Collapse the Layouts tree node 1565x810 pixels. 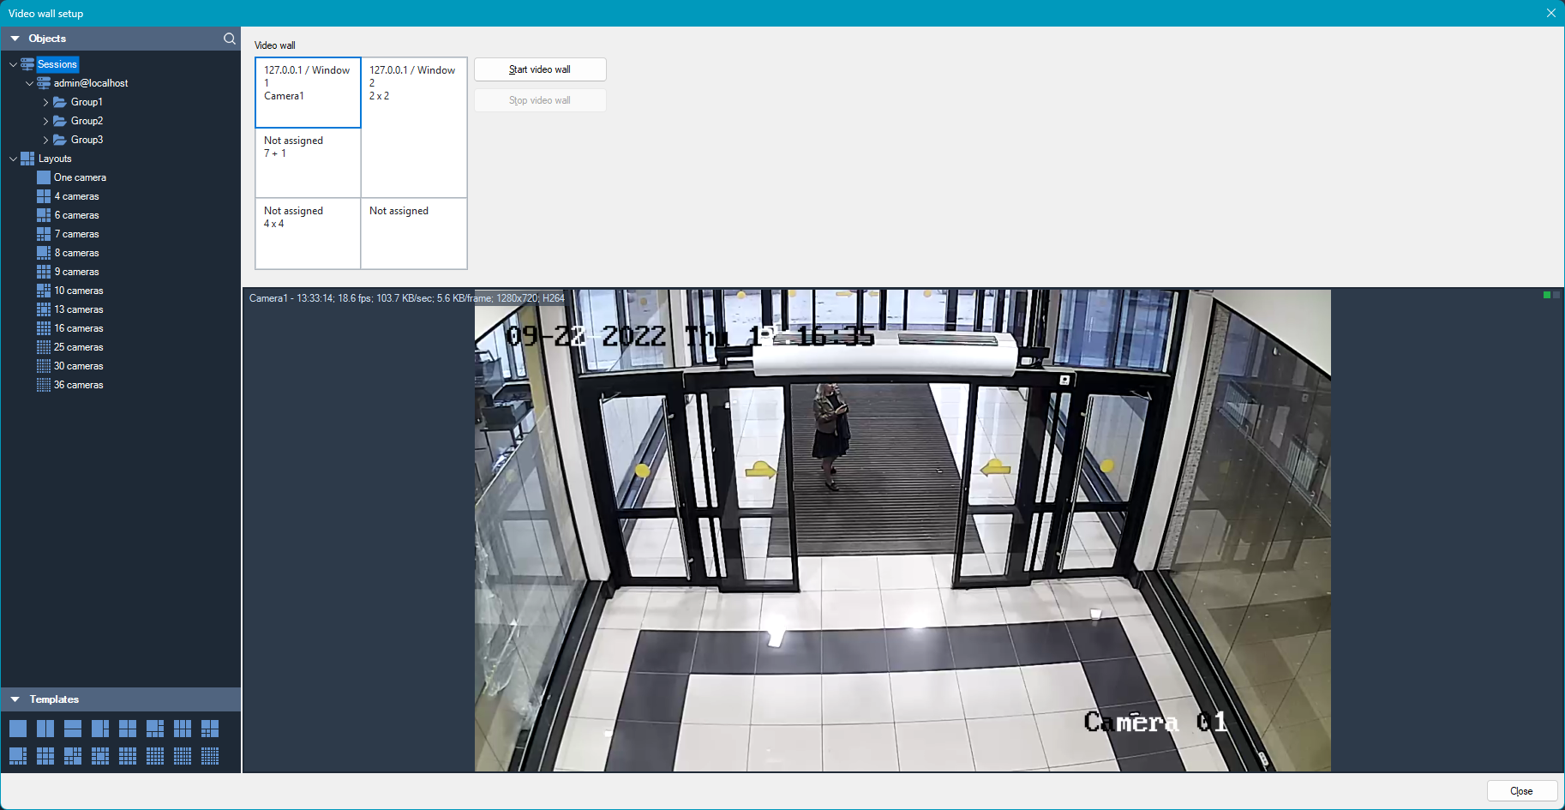pyautogui.click(x=13, y=159)
